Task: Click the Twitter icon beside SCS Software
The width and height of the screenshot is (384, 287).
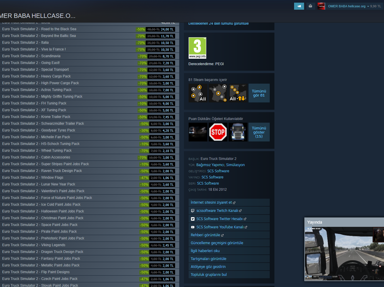Action: tap(193, 219)
